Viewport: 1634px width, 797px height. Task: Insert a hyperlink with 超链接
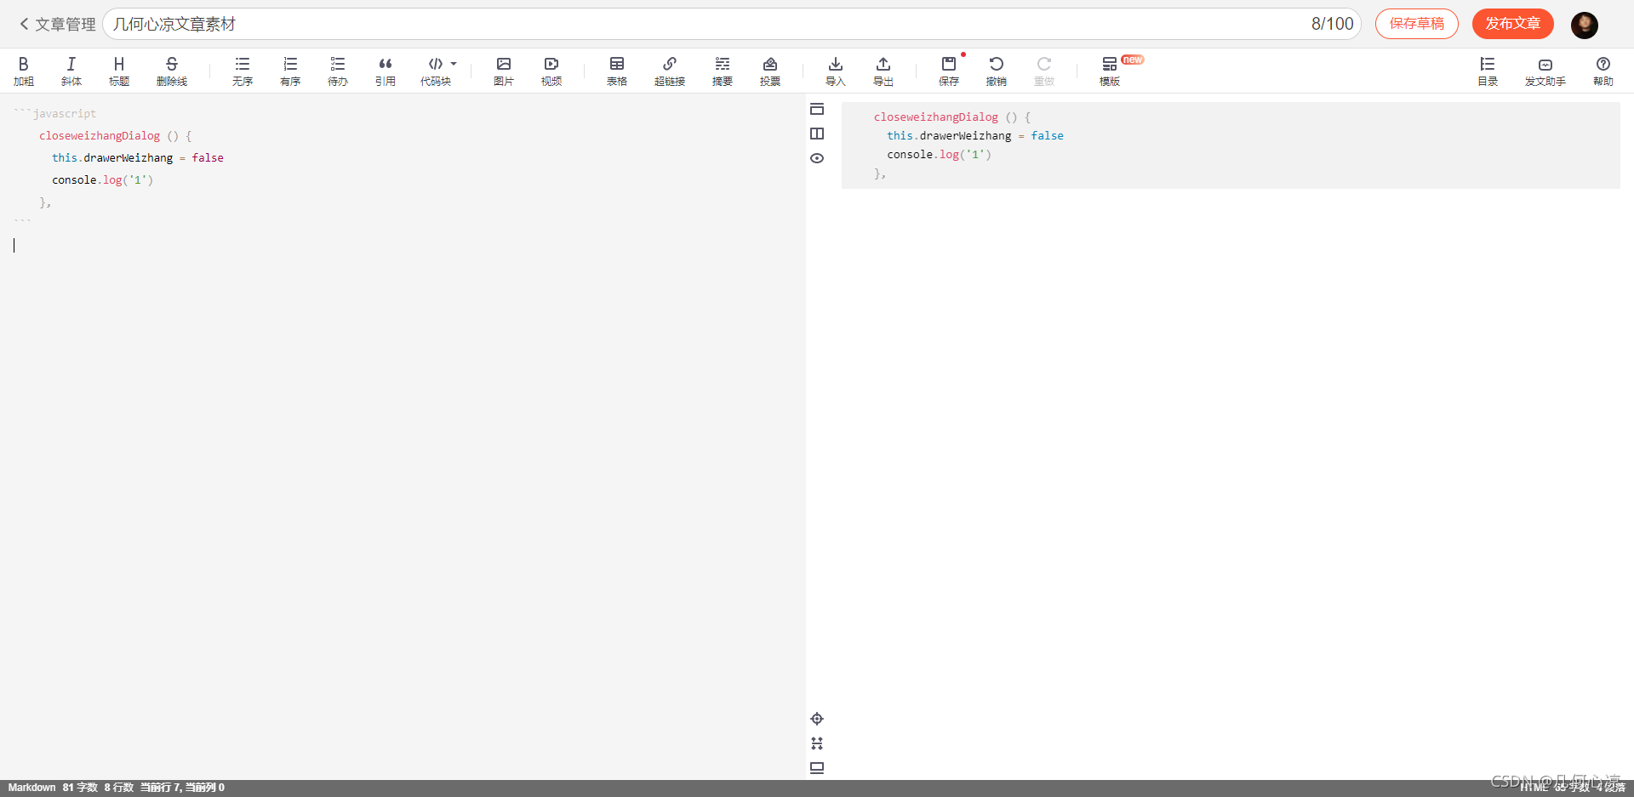click(670, 71)
